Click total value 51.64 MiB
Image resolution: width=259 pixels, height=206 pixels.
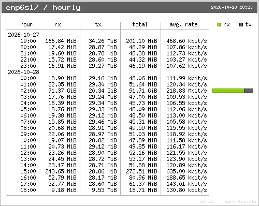click(x=143, y=84)
